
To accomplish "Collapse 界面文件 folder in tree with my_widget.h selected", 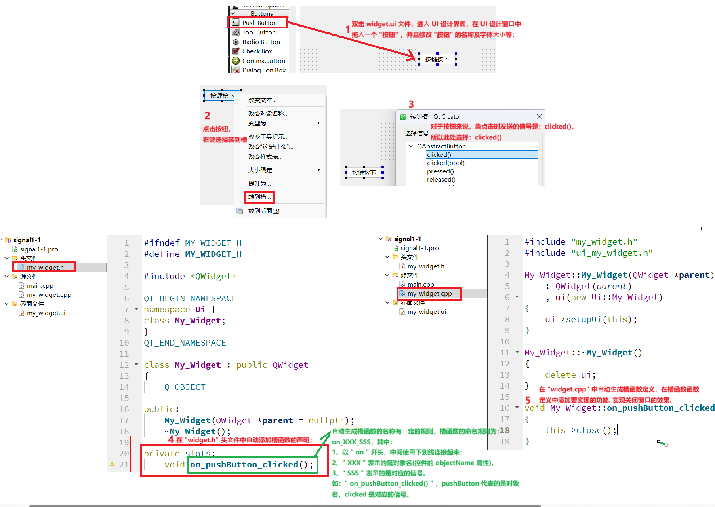I will [x=7, y=304].
